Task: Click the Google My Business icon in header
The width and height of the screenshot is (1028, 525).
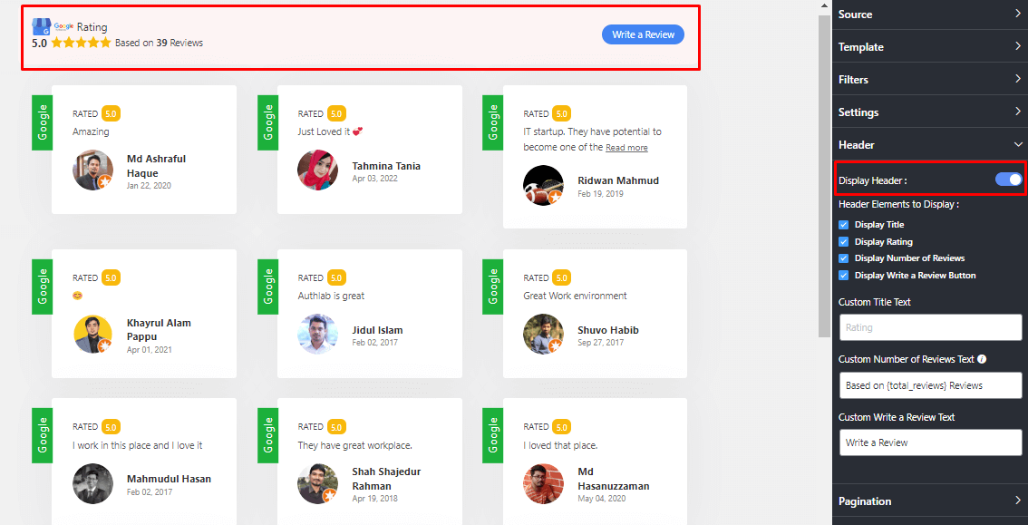Action: coord(41,26)
